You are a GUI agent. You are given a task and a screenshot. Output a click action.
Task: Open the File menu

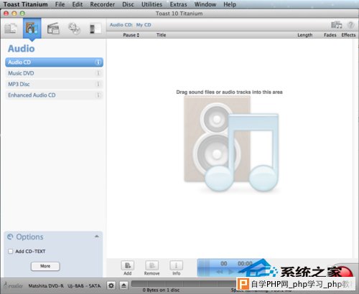[x=60, y=4]
